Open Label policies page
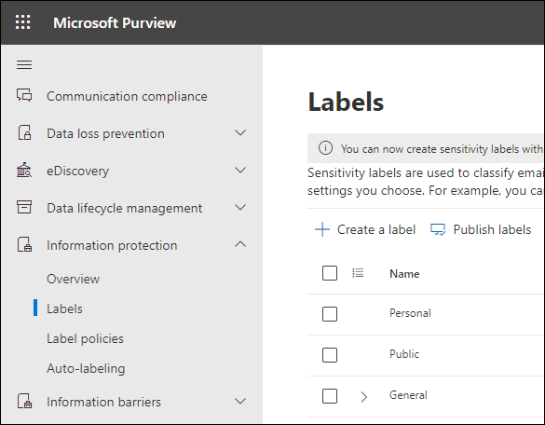The height and width of the screenshot is (425, 545). click(85, 338)
